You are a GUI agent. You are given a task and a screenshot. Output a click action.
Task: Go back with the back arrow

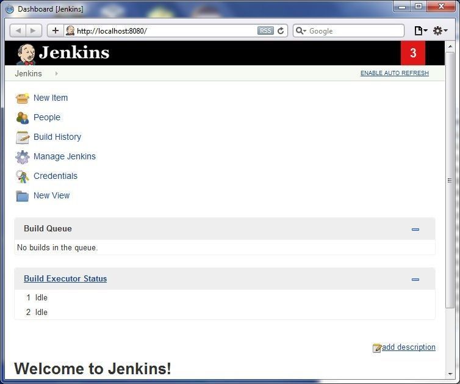tap(18, 31)
